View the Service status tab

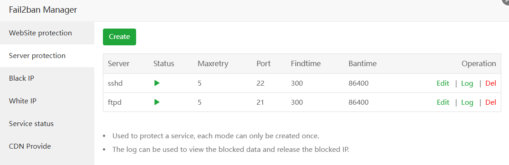pos(47,124)
